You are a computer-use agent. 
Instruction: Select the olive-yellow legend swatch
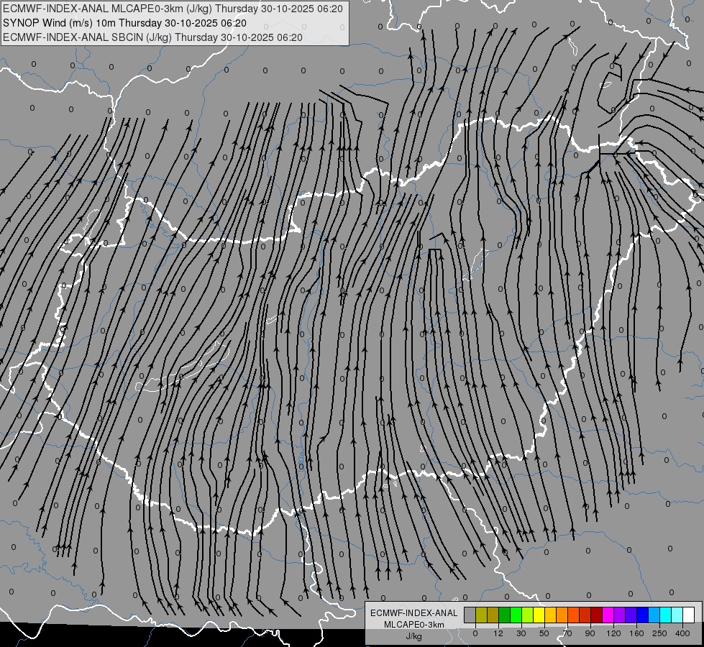tap(481, 615)
